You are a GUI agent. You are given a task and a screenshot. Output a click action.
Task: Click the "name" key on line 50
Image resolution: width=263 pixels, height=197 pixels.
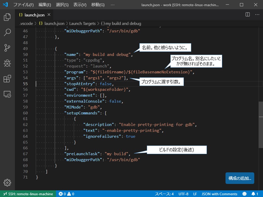(x=71, y=54)
